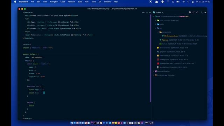Expand Scratches and Consoles node
The image size is (224, 126).
tap(153, 75)
